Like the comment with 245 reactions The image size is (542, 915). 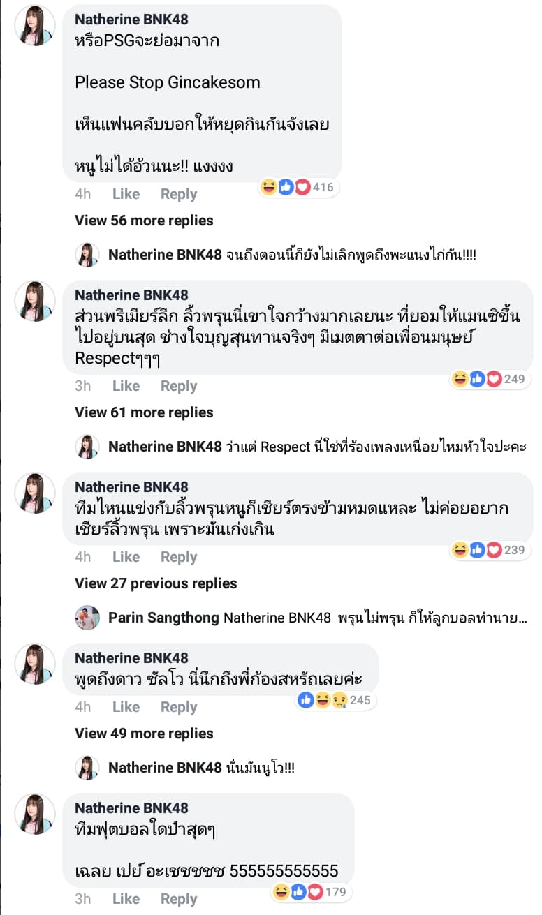(126, 707)
